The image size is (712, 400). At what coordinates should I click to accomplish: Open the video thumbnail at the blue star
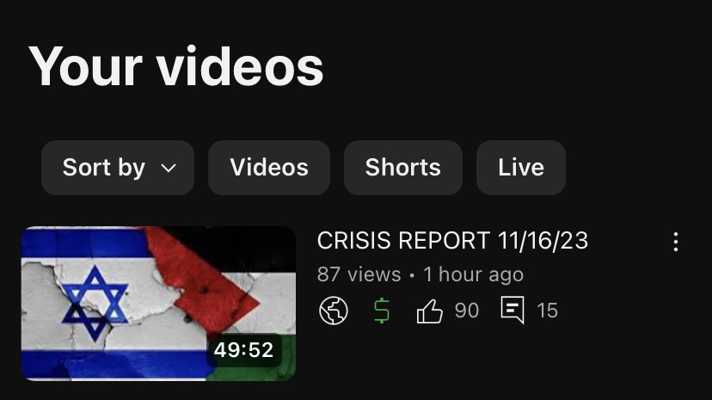click(95, 303)
